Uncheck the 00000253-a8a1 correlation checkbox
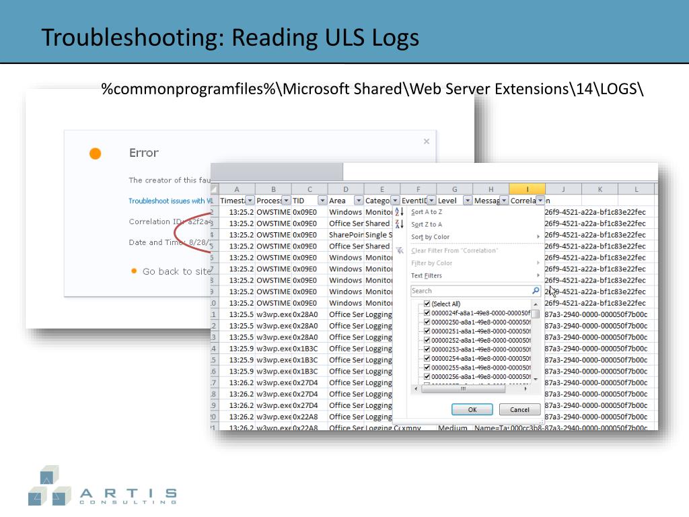The width and height of the screenshot is (689, 517). click(x=427, y=349)
